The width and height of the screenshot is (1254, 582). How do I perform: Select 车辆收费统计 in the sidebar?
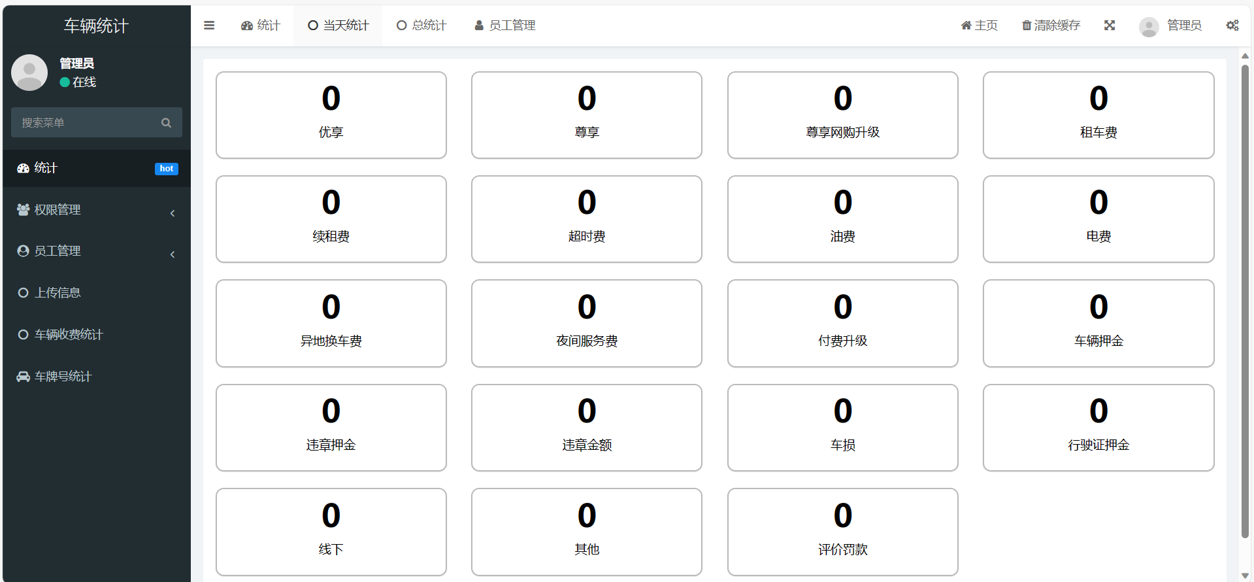tap(69, 335)
